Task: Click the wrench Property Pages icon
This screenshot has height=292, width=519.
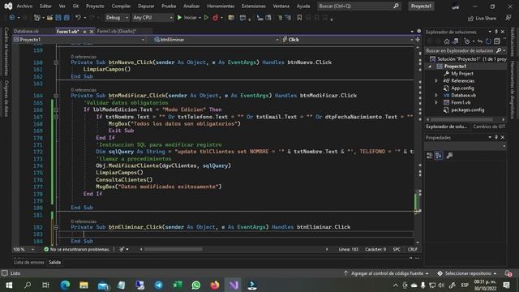Action: coord(449,156)
